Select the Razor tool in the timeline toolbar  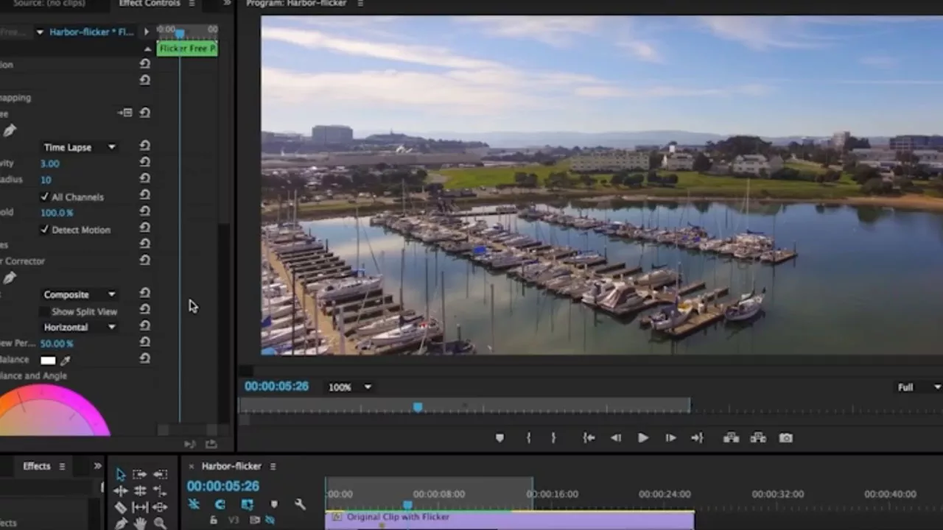(120, 507)
